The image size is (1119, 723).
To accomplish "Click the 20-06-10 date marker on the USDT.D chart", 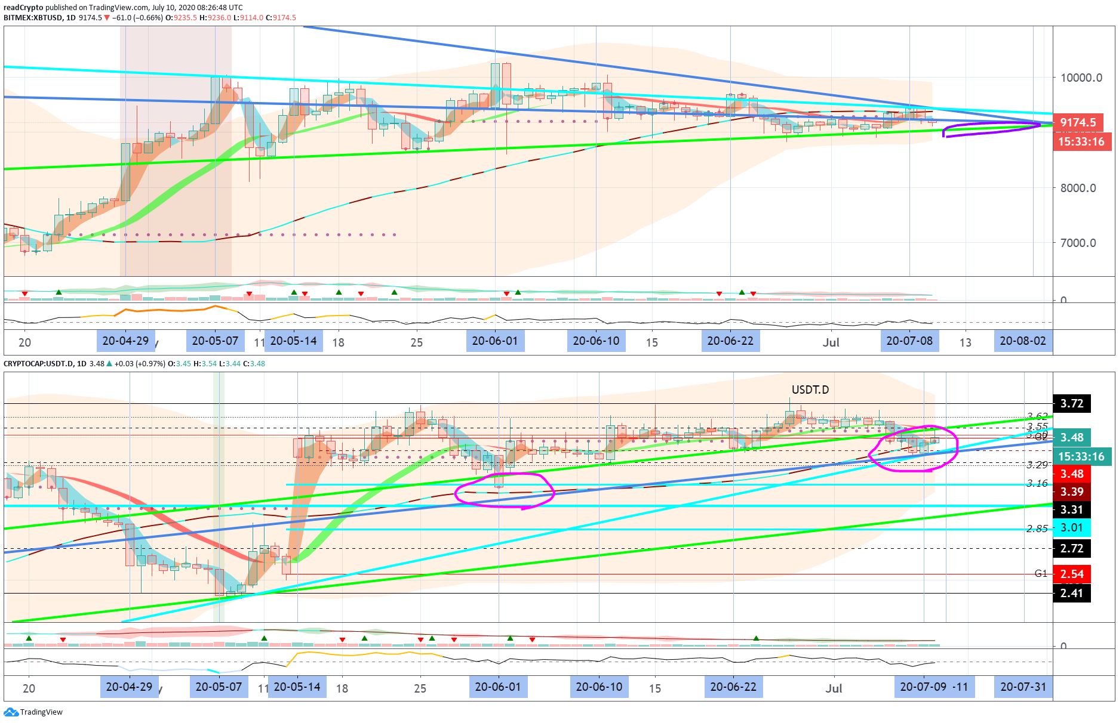I will [600, 687].
